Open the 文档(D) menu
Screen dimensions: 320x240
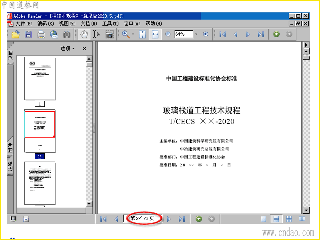click(88, 24)
